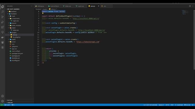
Task: Open README.md in the file tree
Action: point(16,58)
